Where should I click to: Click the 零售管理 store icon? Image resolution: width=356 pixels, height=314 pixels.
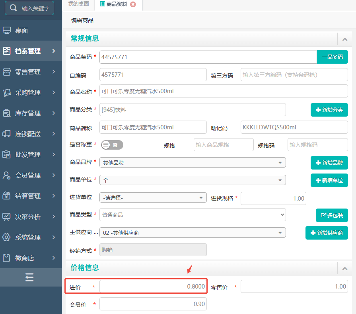[7, 72]
